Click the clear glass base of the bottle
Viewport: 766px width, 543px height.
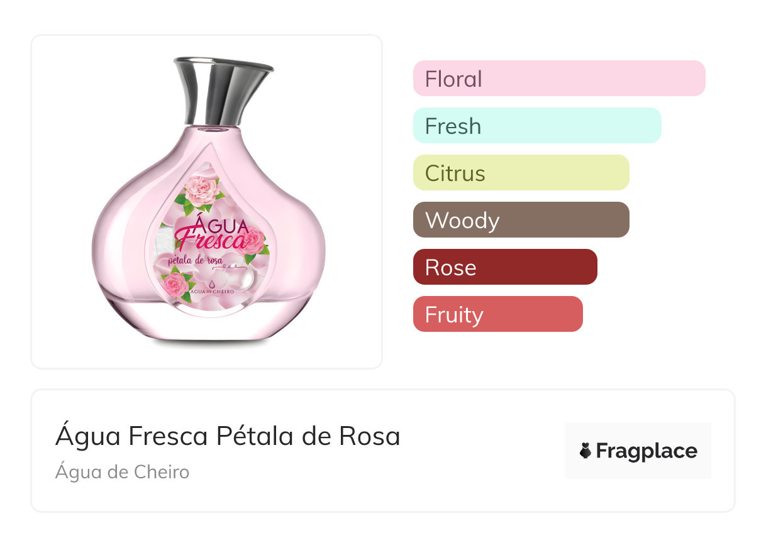[x=208, y=324]
